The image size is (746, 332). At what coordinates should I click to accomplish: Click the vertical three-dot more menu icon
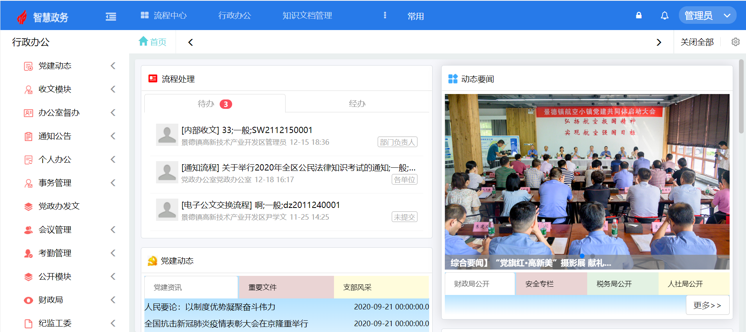[x=385, y=15]
